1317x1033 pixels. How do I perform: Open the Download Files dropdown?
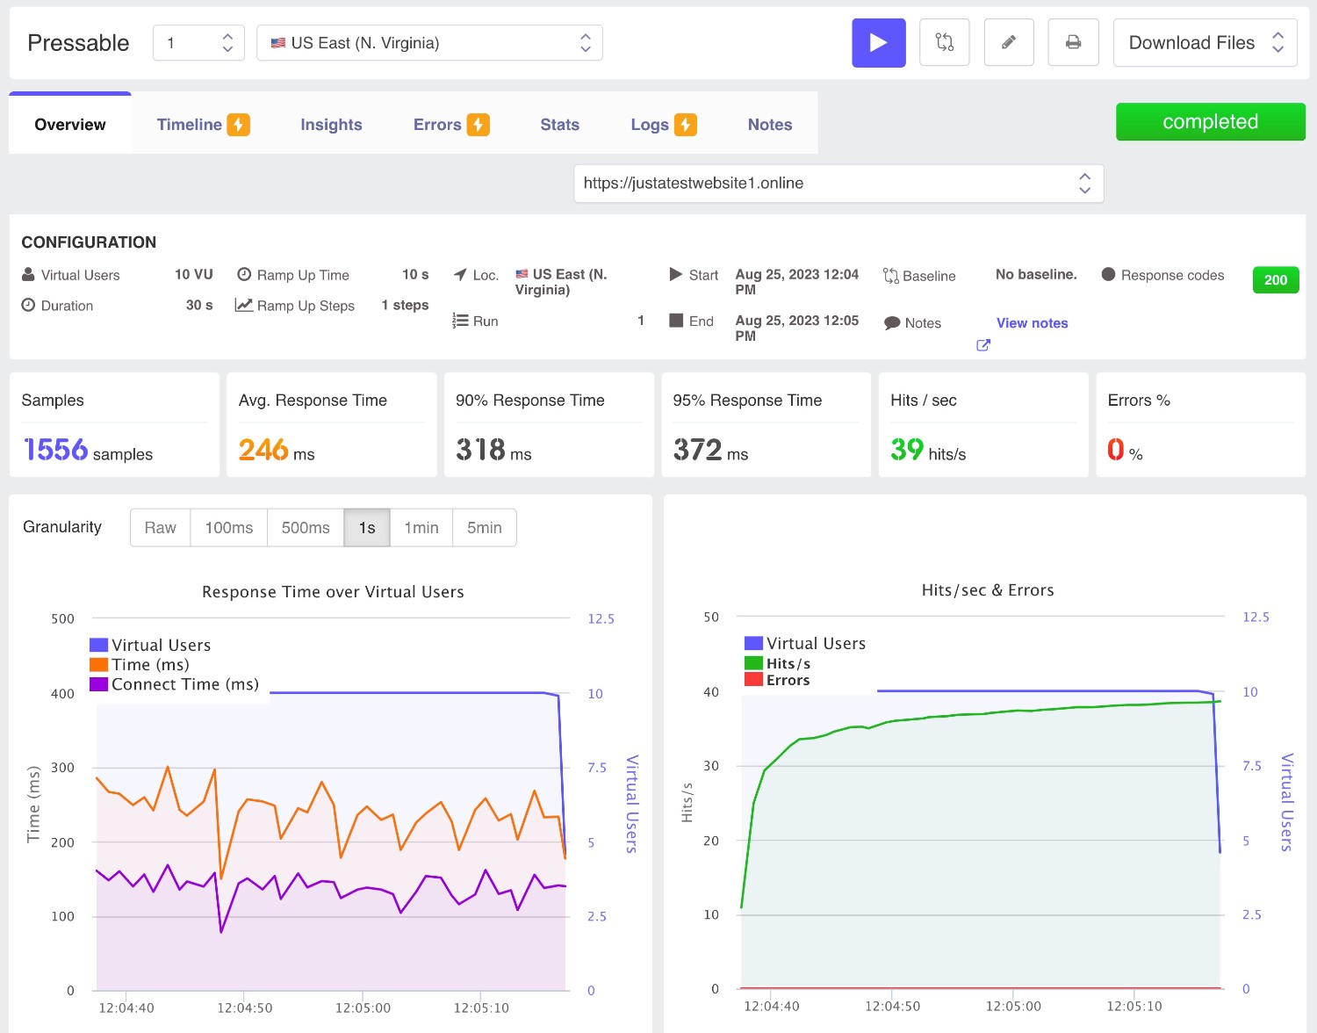click(x=1205, y=42)
